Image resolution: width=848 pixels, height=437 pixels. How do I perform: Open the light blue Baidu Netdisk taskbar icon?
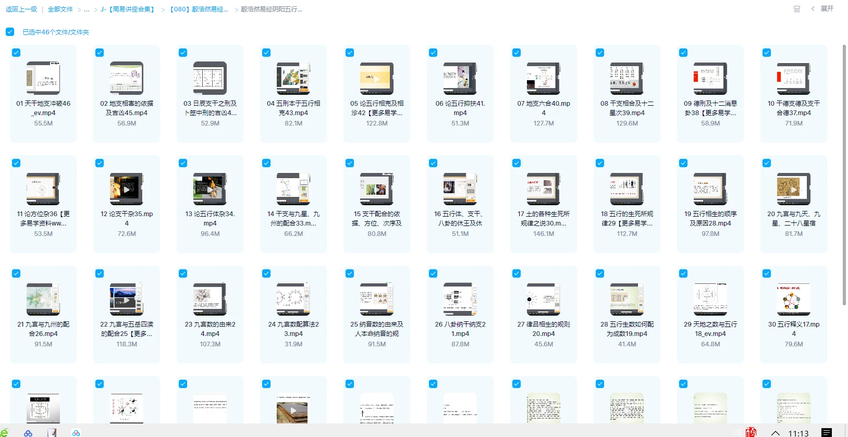click(76, 433)
